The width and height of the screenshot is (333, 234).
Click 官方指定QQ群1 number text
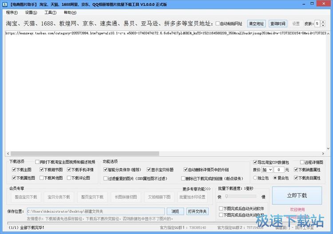click(198, 228)
